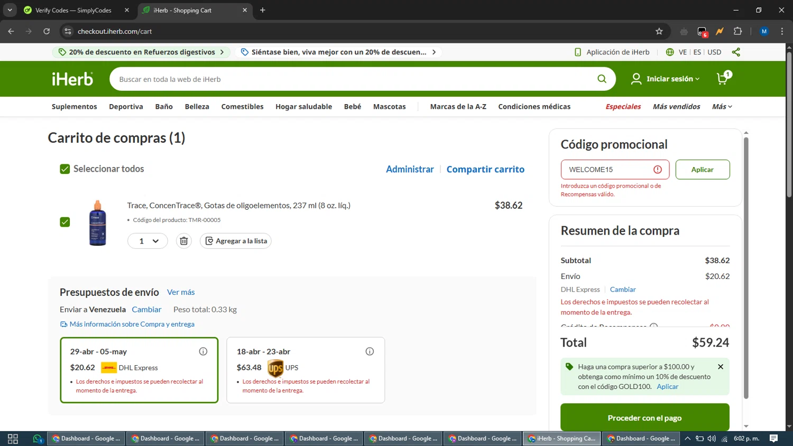Open tab search dropdown arrow
Viewport: 793px width, 446px height.
[x=10, y=10]
